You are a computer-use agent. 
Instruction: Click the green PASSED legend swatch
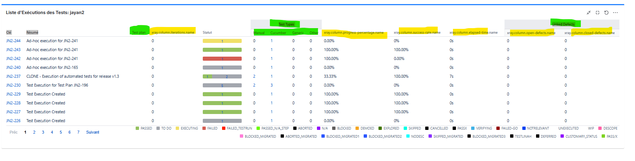pyautogui.click(x=138, y=128)
